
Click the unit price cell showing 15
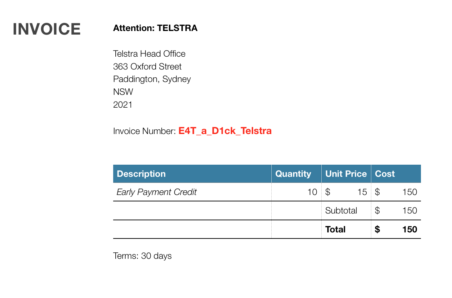[x=346, y=192]
